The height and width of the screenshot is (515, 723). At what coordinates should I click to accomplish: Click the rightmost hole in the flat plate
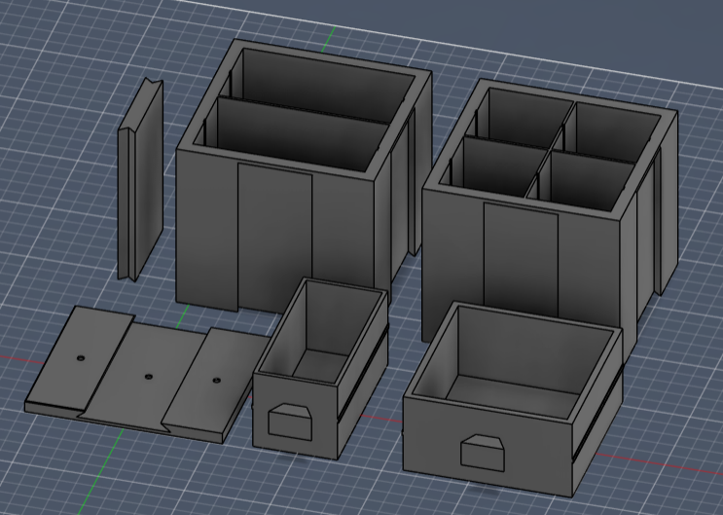[x=217, y=381]
